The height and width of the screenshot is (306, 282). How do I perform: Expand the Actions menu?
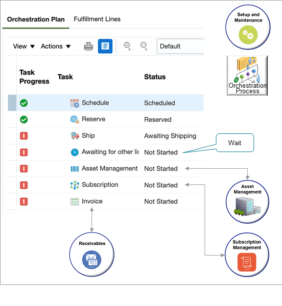click(55, 46)
